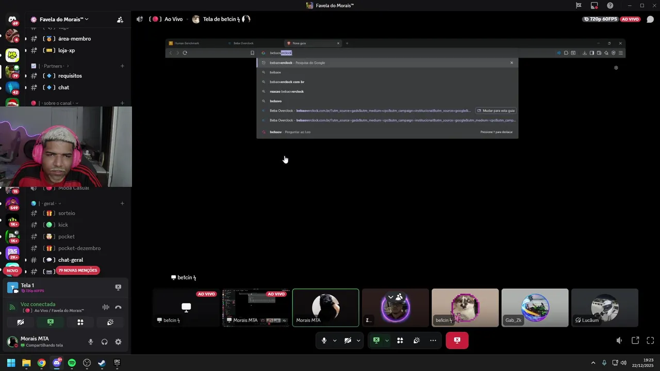Click the NOVO unread servers pill
The height and width of the screenshot is (371, 660).
click(x=12, y=271)
